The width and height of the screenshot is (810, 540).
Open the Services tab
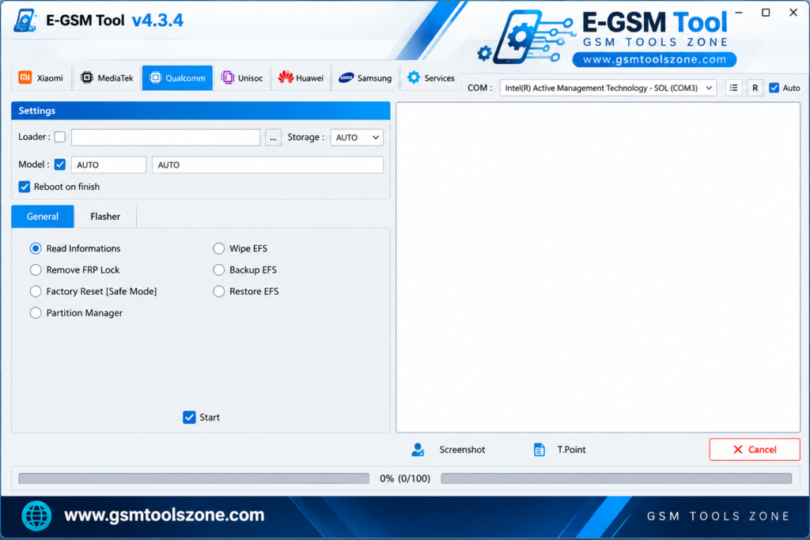coord(431,78)
